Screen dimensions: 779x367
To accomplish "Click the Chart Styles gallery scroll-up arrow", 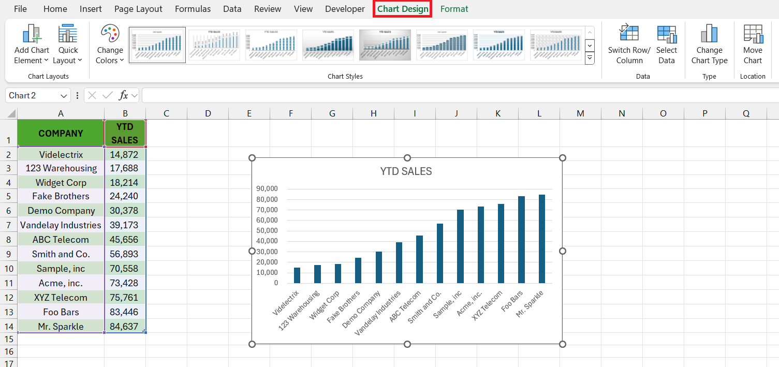I will [x=590, y=33].
